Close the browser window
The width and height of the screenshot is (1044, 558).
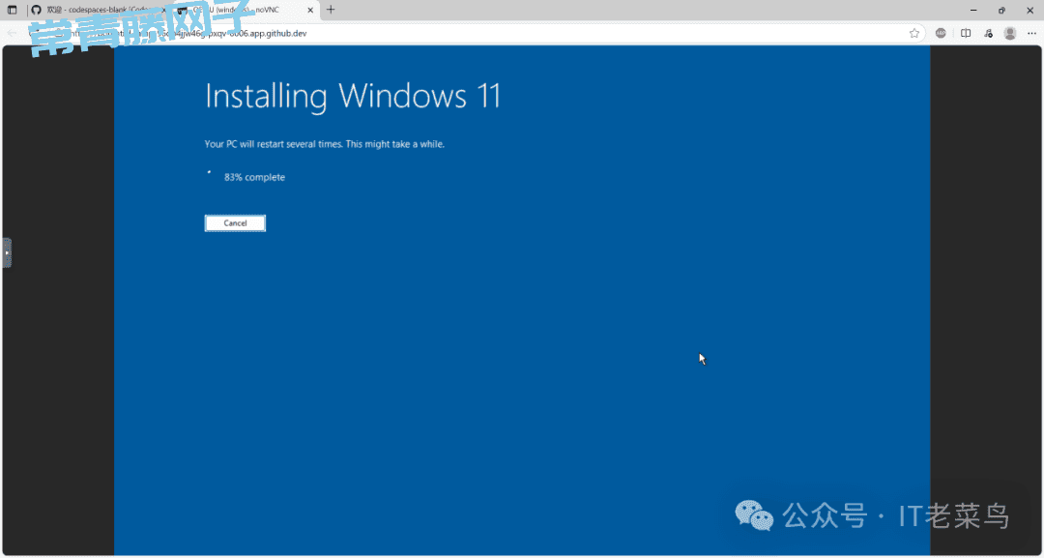pyautogui.click(x=1029, y=10)
